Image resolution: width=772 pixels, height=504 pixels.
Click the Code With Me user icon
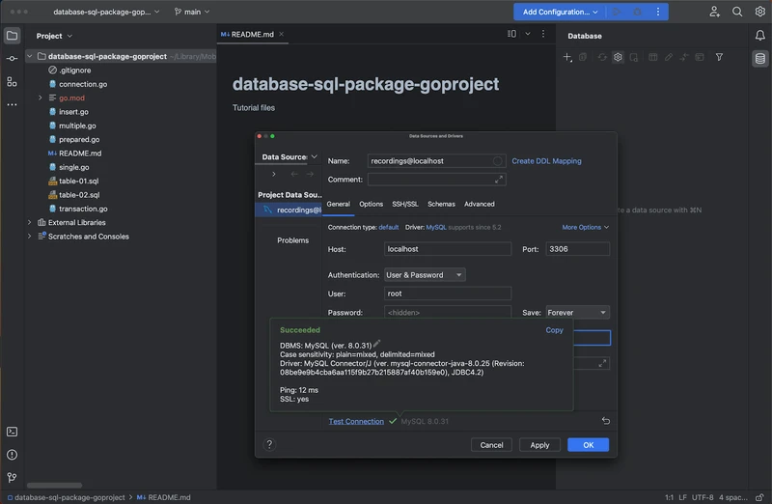point(714,12)
